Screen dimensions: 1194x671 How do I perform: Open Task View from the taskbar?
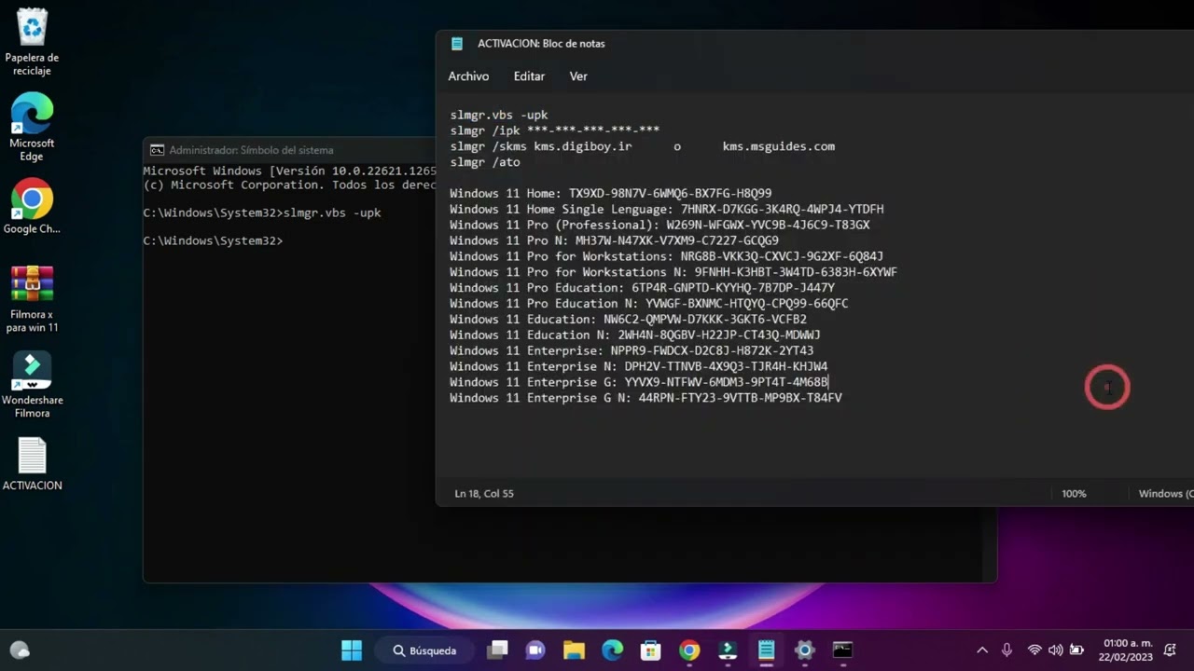pyautogui.click(x=498, y=650)
